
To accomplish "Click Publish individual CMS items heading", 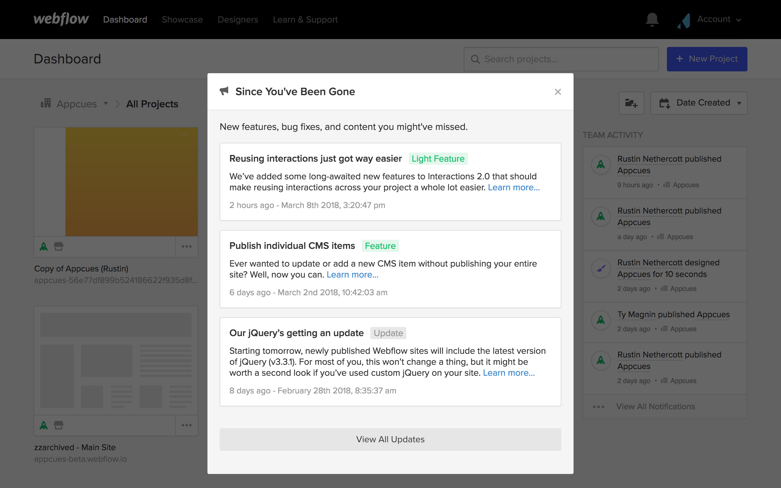I will click(x=292, y=246).
